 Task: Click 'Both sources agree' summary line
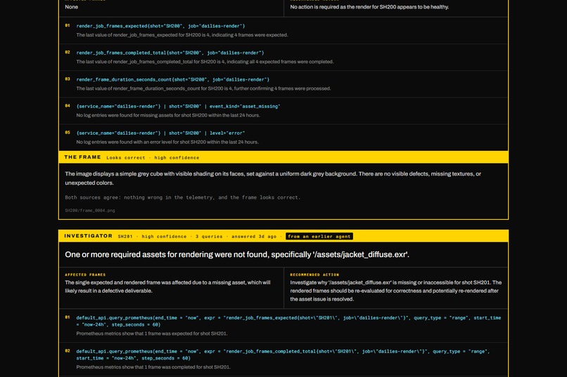[x=183, y=197]
